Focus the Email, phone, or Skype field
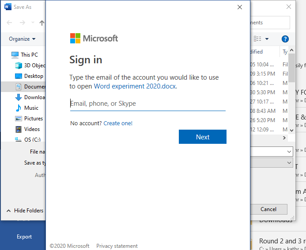 148,104
